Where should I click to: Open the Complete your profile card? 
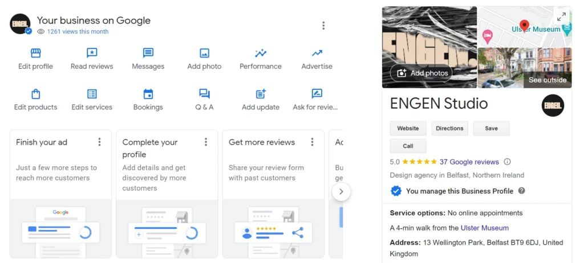[x=167, y=194]
